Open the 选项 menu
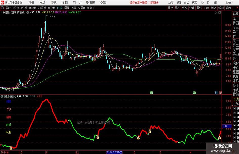The height and width of the screenshot is (154, 239). coord(194,3)
